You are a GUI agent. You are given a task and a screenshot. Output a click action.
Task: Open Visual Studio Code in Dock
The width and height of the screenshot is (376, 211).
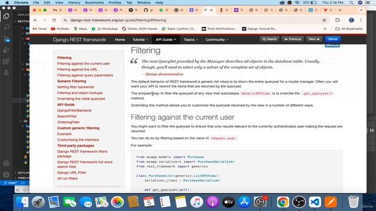pyautogui.click(x=315, y=202)
